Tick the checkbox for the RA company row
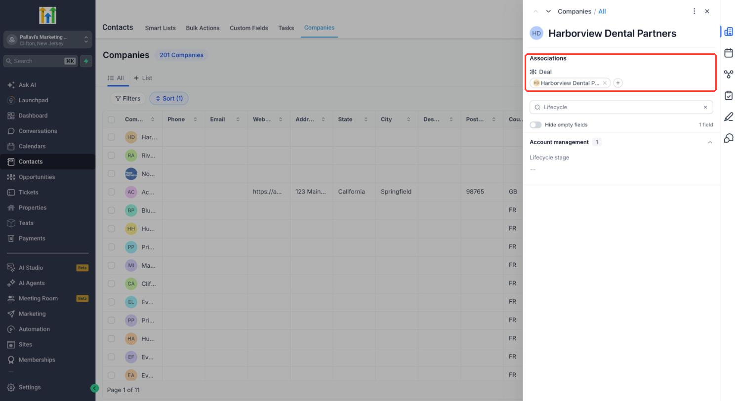The image size is (737, 401). (111, 155)
